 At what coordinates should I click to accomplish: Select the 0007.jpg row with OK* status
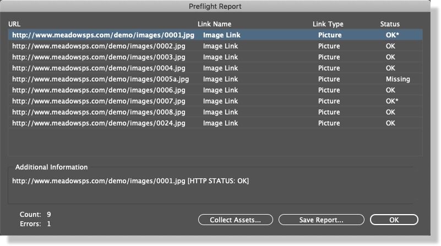[99, 101]
